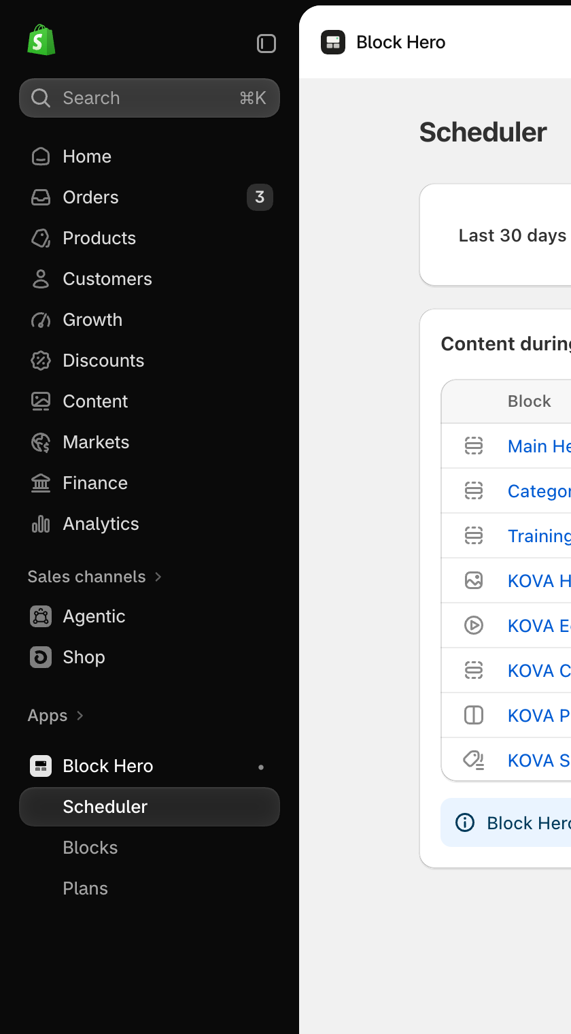This screenshot has height=1034, width=571.
Task: Click section icon on the Main He… row
Action: [x=474, y=446]
